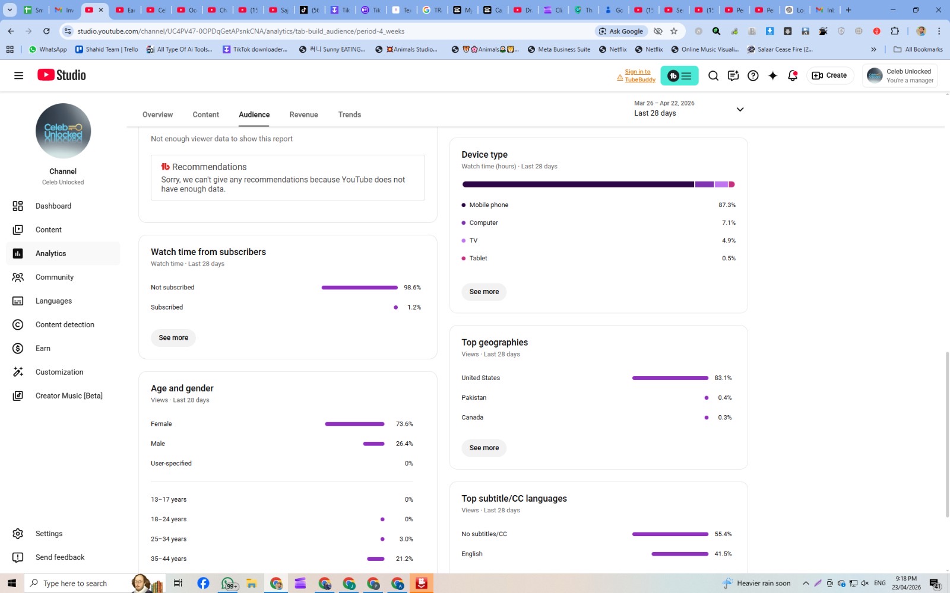Open the notifications bell
Screen dimensions: 950x593
[x=793, y=75]
